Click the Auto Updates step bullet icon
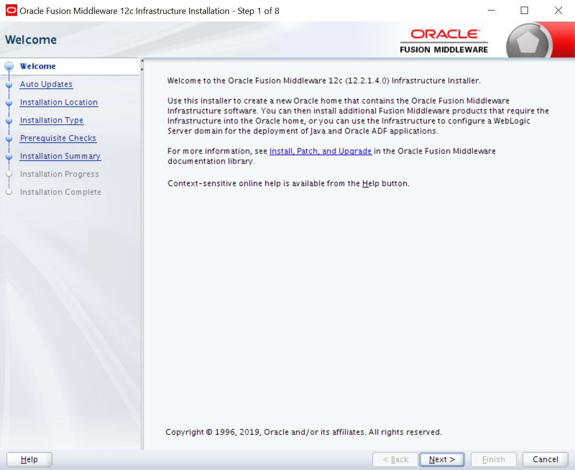Image resolution: width=575 pixels, height=470 pixels. point(9,84)
